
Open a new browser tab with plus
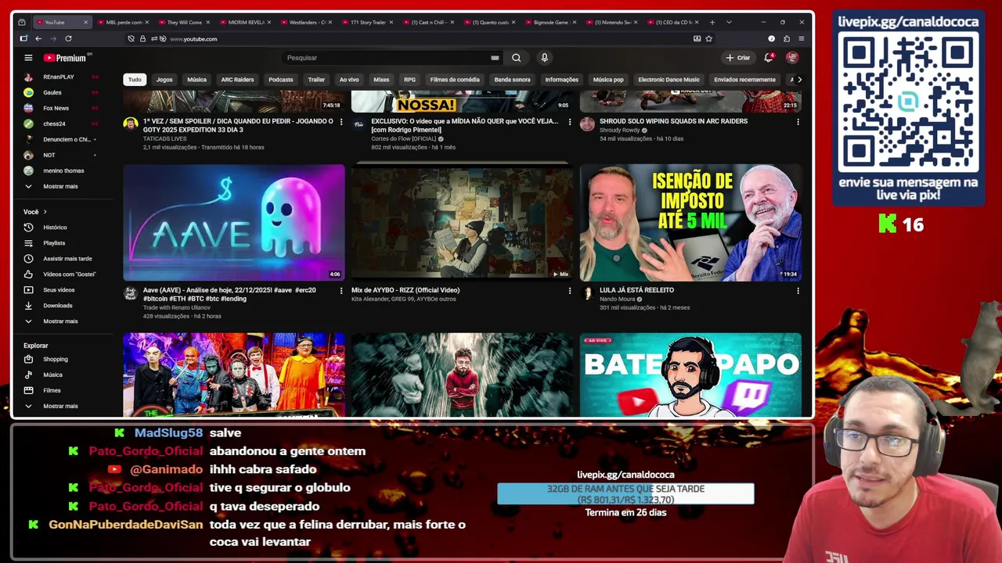tap(712, 22)
